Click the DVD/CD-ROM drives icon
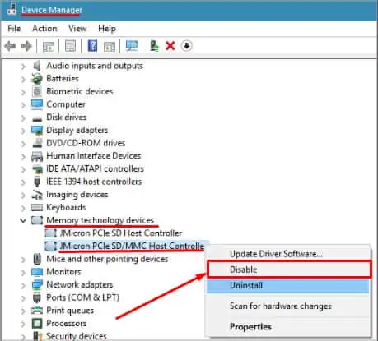The height and width of the screenshot is (341, 378). click(x=37, y=143)
